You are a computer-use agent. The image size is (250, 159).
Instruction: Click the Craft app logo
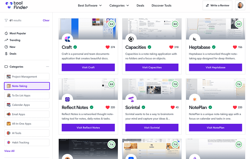[67, 39]
